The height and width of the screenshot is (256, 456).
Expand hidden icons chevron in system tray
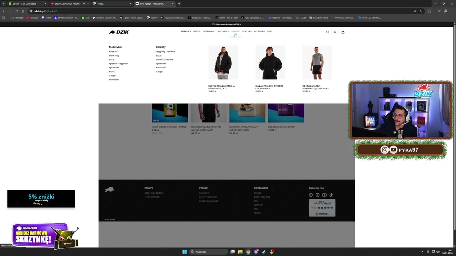(x=422, y=252)
